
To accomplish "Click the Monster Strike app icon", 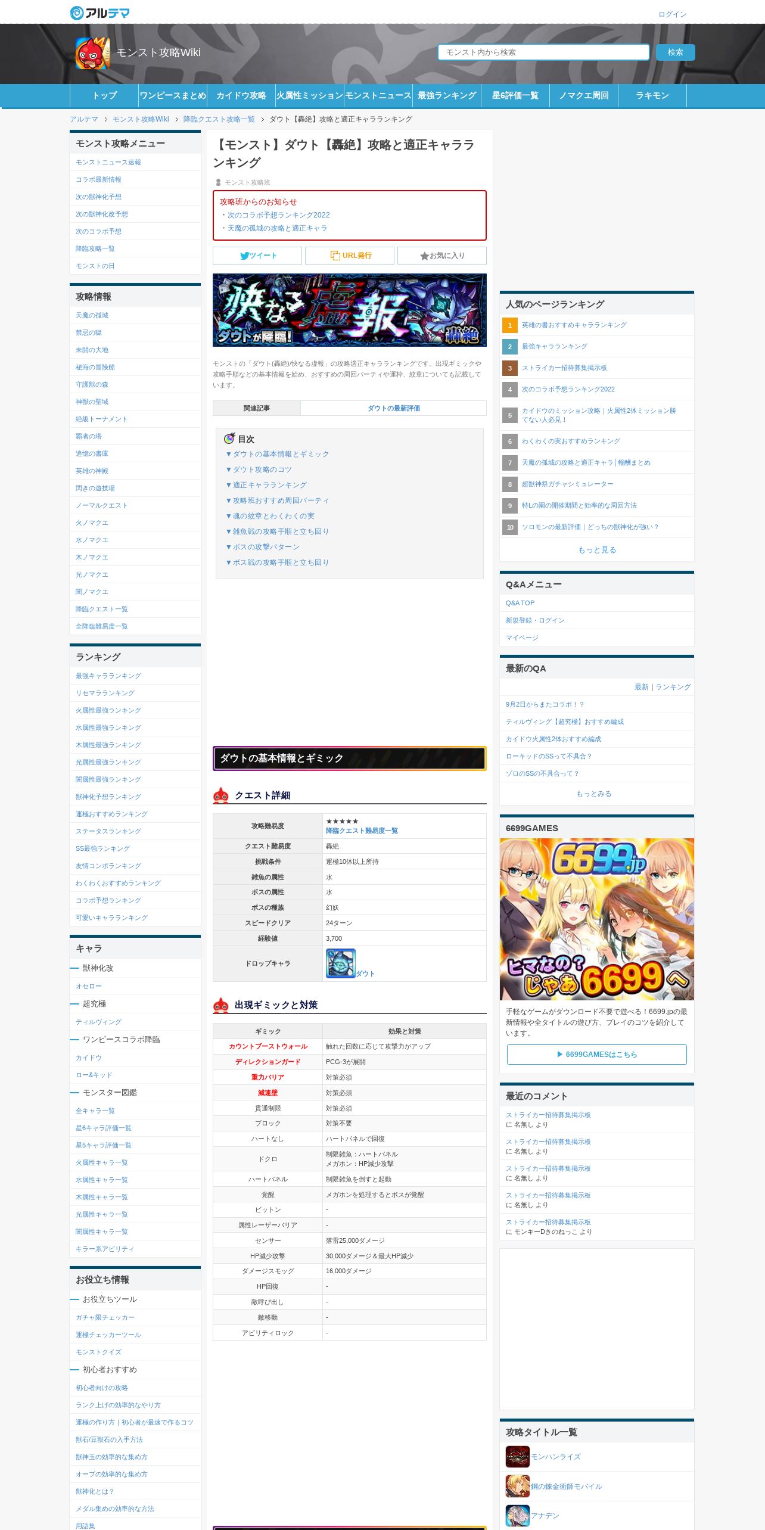I will [92, 52].
